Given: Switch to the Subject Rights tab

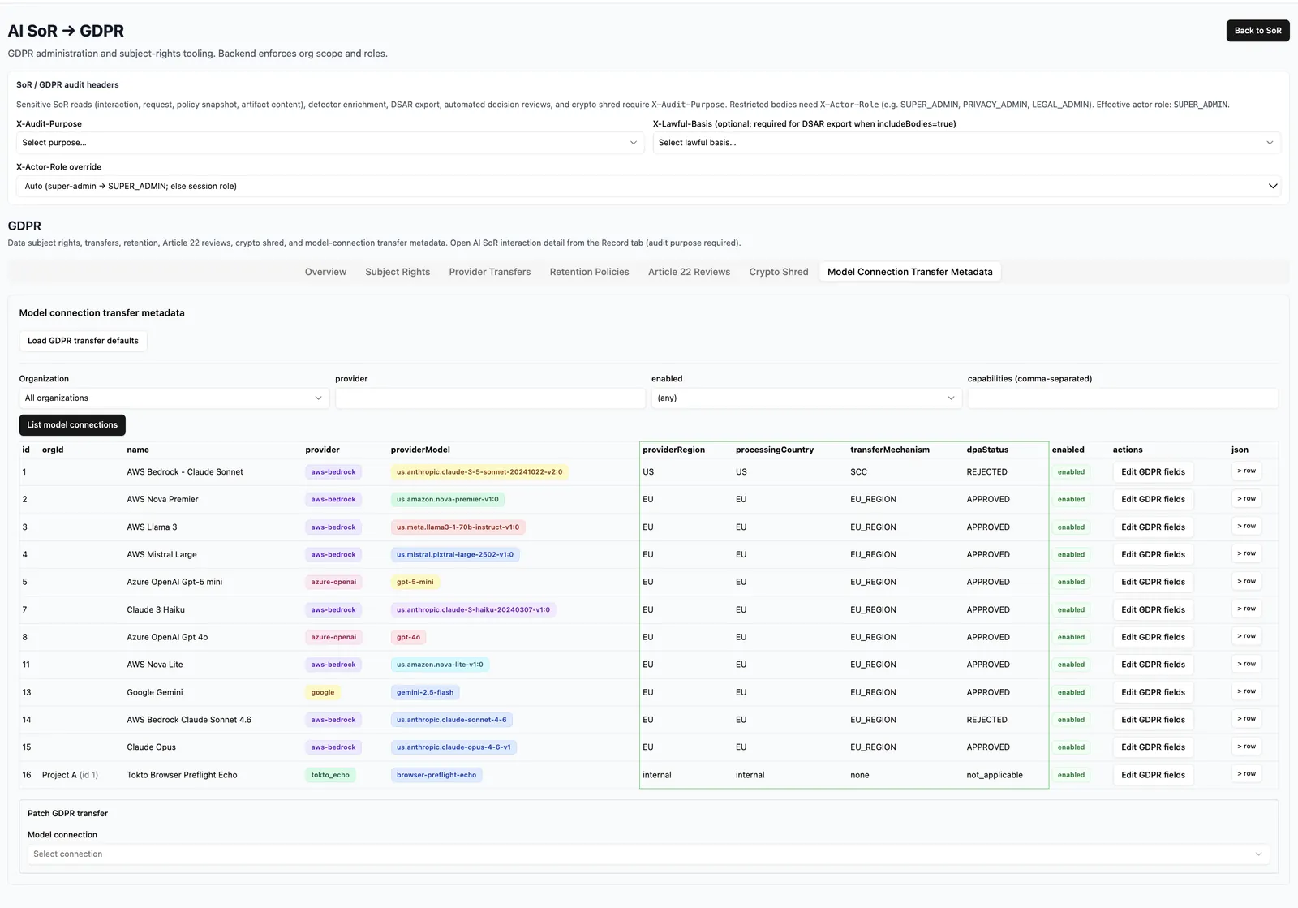Looking at the screenshot, I should pos(398,272).
